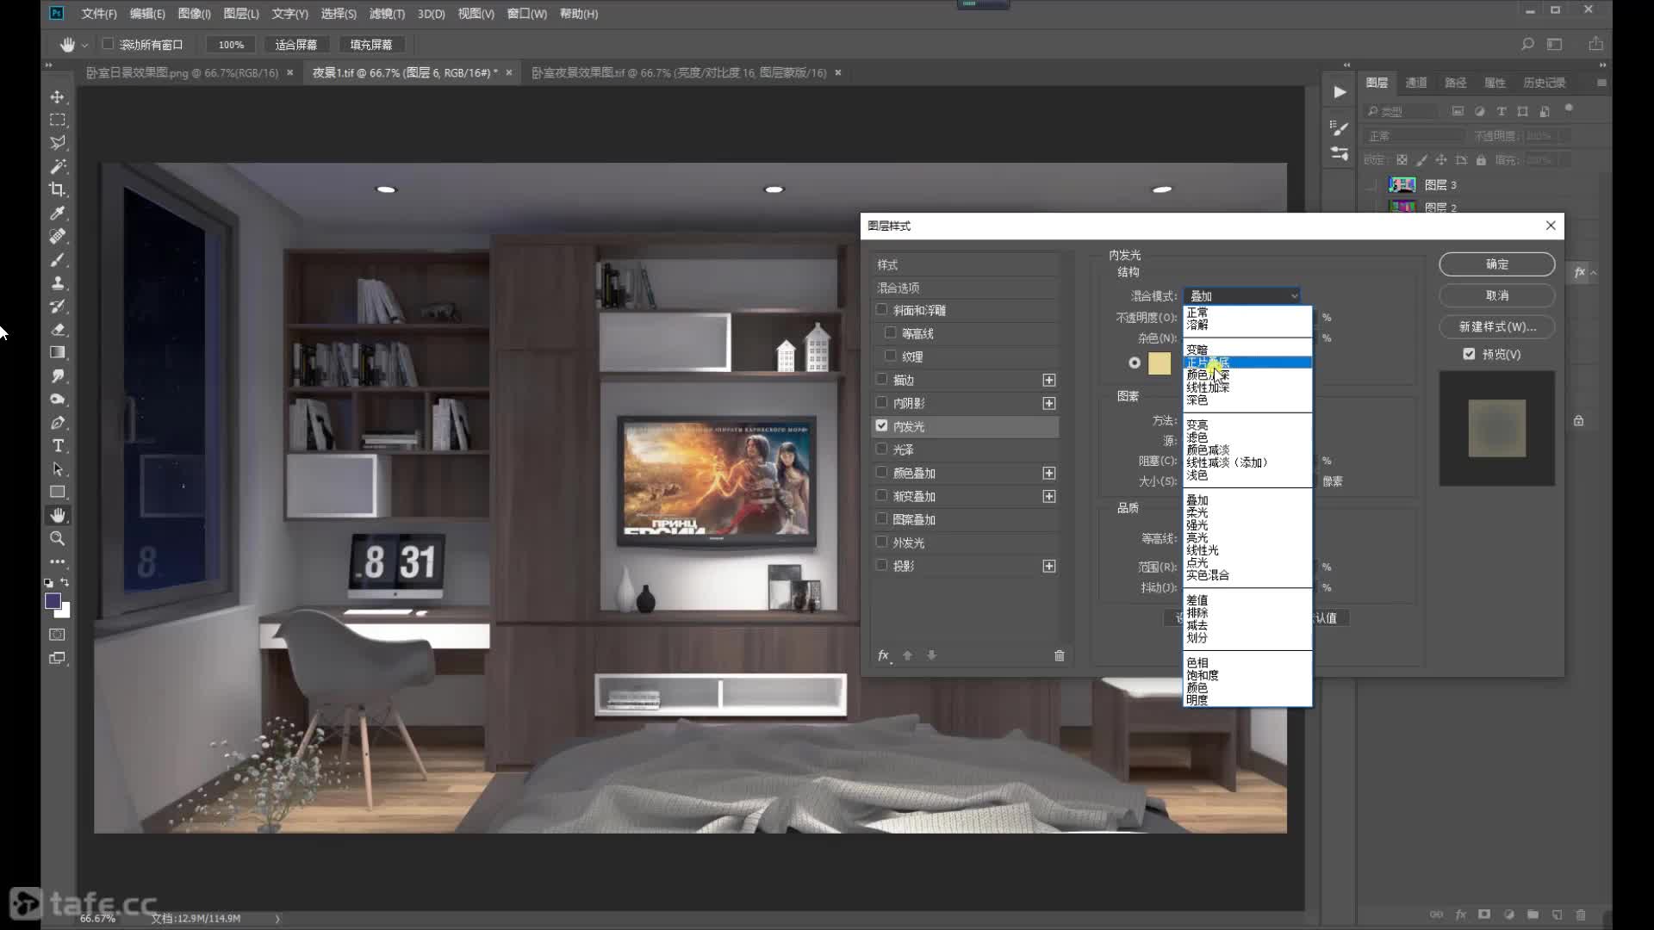Add another 渐变叠加 effect with plus

tap(1049, 496)
